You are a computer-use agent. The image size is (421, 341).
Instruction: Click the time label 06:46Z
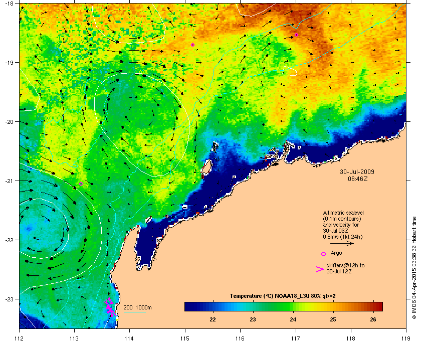(x=357, y=179)
